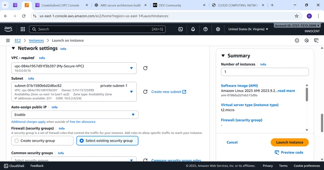
Task: Open the Subnet dropdown
Action: coord(74,92)
